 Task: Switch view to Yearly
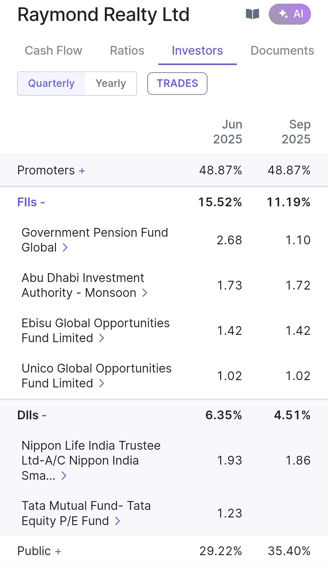[x=111, y=84]
